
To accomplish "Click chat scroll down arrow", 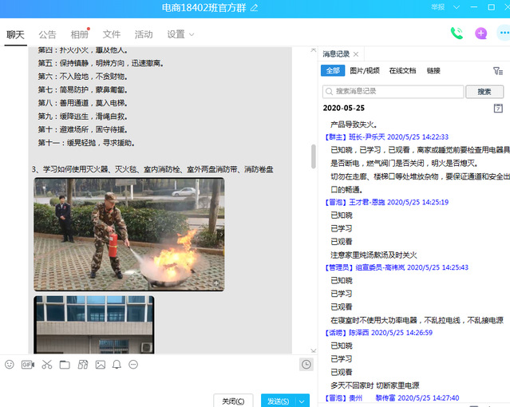I will click(x=313, y=350).
